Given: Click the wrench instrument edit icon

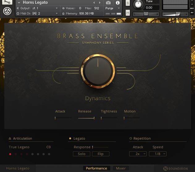Looking at the screenshot, I should coord(7,2).
